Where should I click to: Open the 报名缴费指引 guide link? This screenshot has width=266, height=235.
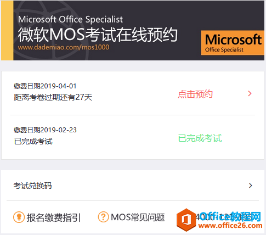tap(54, 217)
